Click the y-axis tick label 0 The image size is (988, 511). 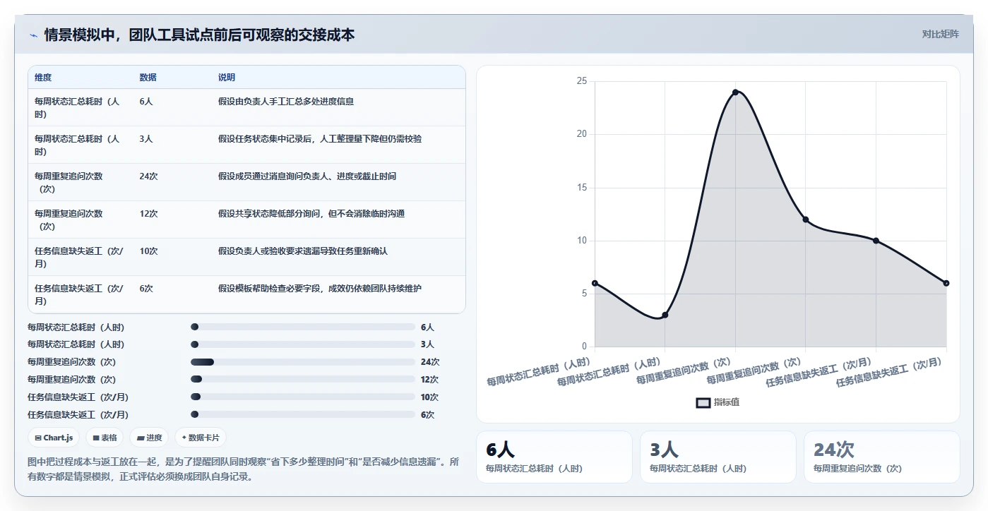(584, 347)
